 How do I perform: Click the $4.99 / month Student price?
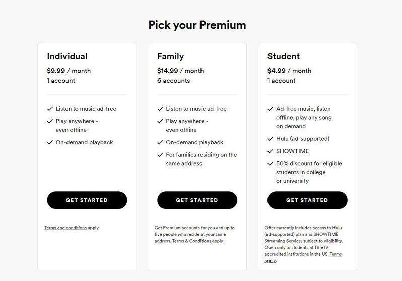point(289,71)
